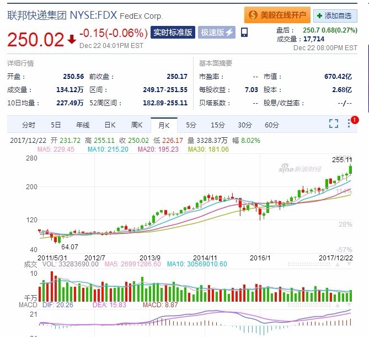Click the 市值 value 670.42亿
This screenshot has width=369, height=337.
338,77
